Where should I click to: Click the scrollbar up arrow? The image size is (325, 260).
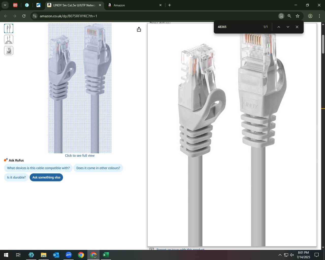coord(323,24)
